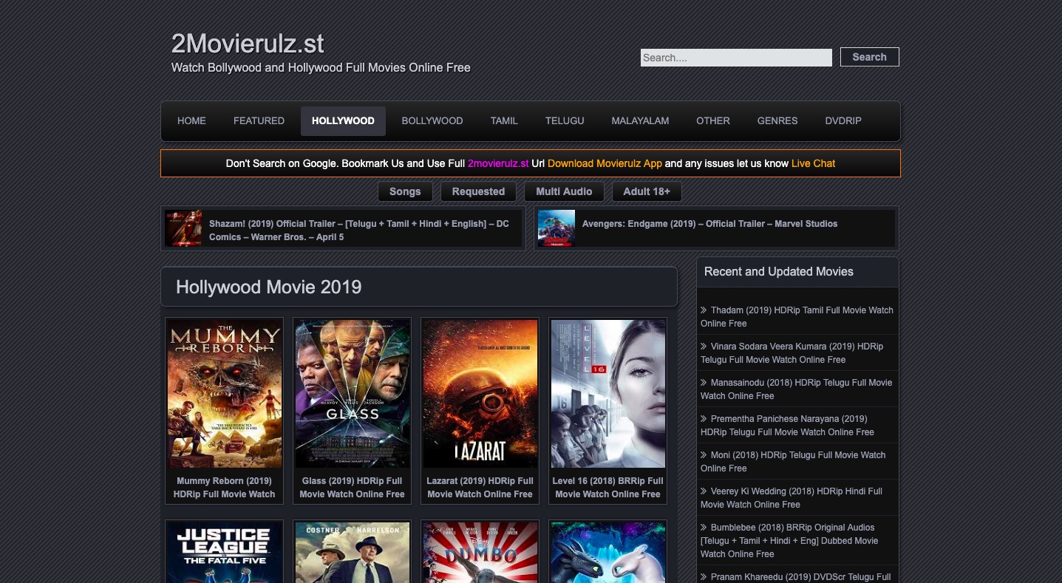Image resolution: width=1062 pixels, height=583 pixels.
Task: Open the Glass movie poster
Action: (x=352, y=394)
